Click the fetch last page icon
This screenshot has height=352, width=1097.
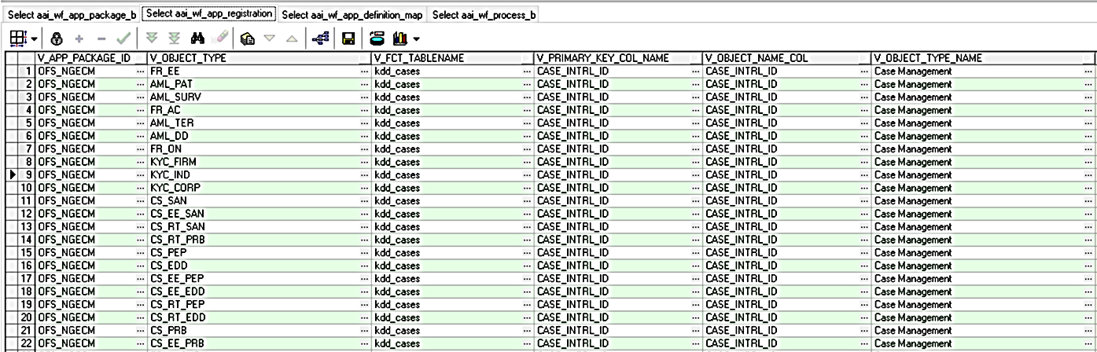[x=175, y=38]
